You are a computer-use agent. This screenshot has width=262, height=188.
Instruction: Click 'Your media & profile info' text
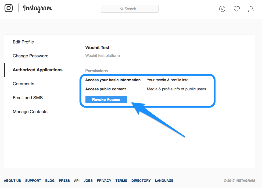(x=168, y=80)
